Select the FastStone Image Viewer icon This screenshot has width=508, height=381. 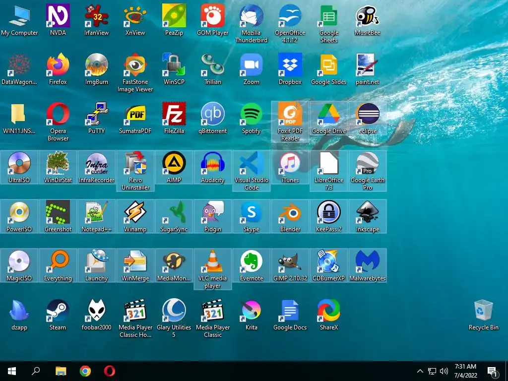135,72
